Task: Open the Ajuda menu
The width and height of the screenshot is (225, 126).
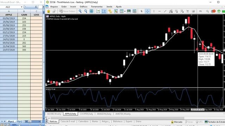Action: [x=118, y=7]
